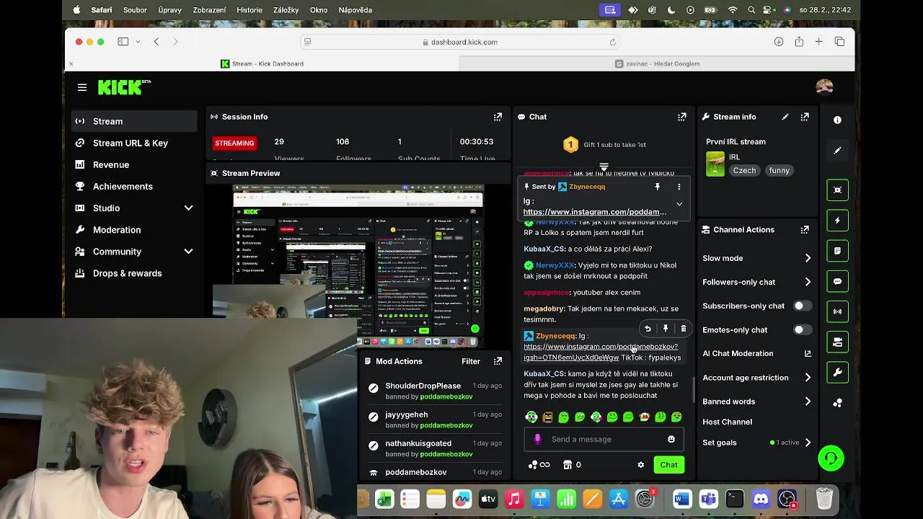Image resolution: width=923 pixels, height=519 pixels.
Task: Open the Soubor menu
Action: (135, 10)
